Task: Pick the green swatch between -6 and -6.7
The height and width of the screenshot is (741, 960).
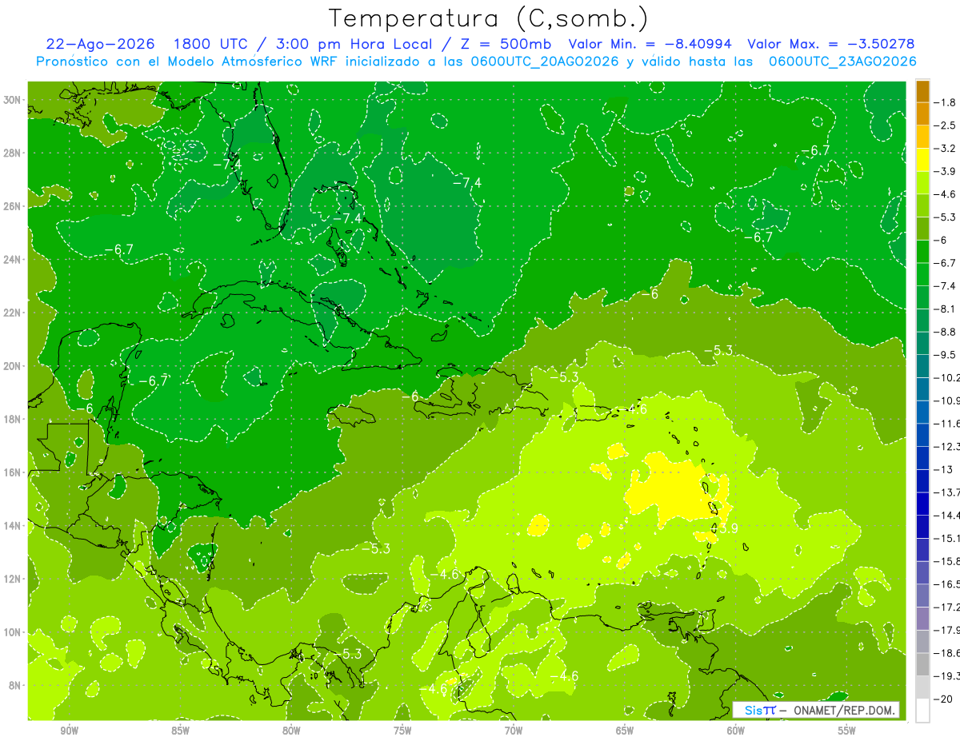Action: tap(922, 251)
